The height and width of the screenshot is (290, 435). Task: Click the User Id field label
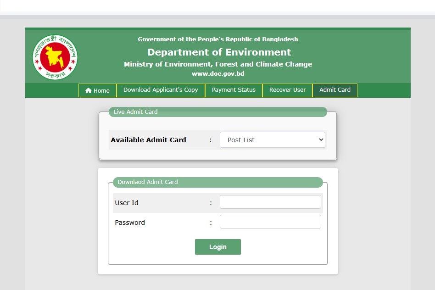(x=127, y=203)
